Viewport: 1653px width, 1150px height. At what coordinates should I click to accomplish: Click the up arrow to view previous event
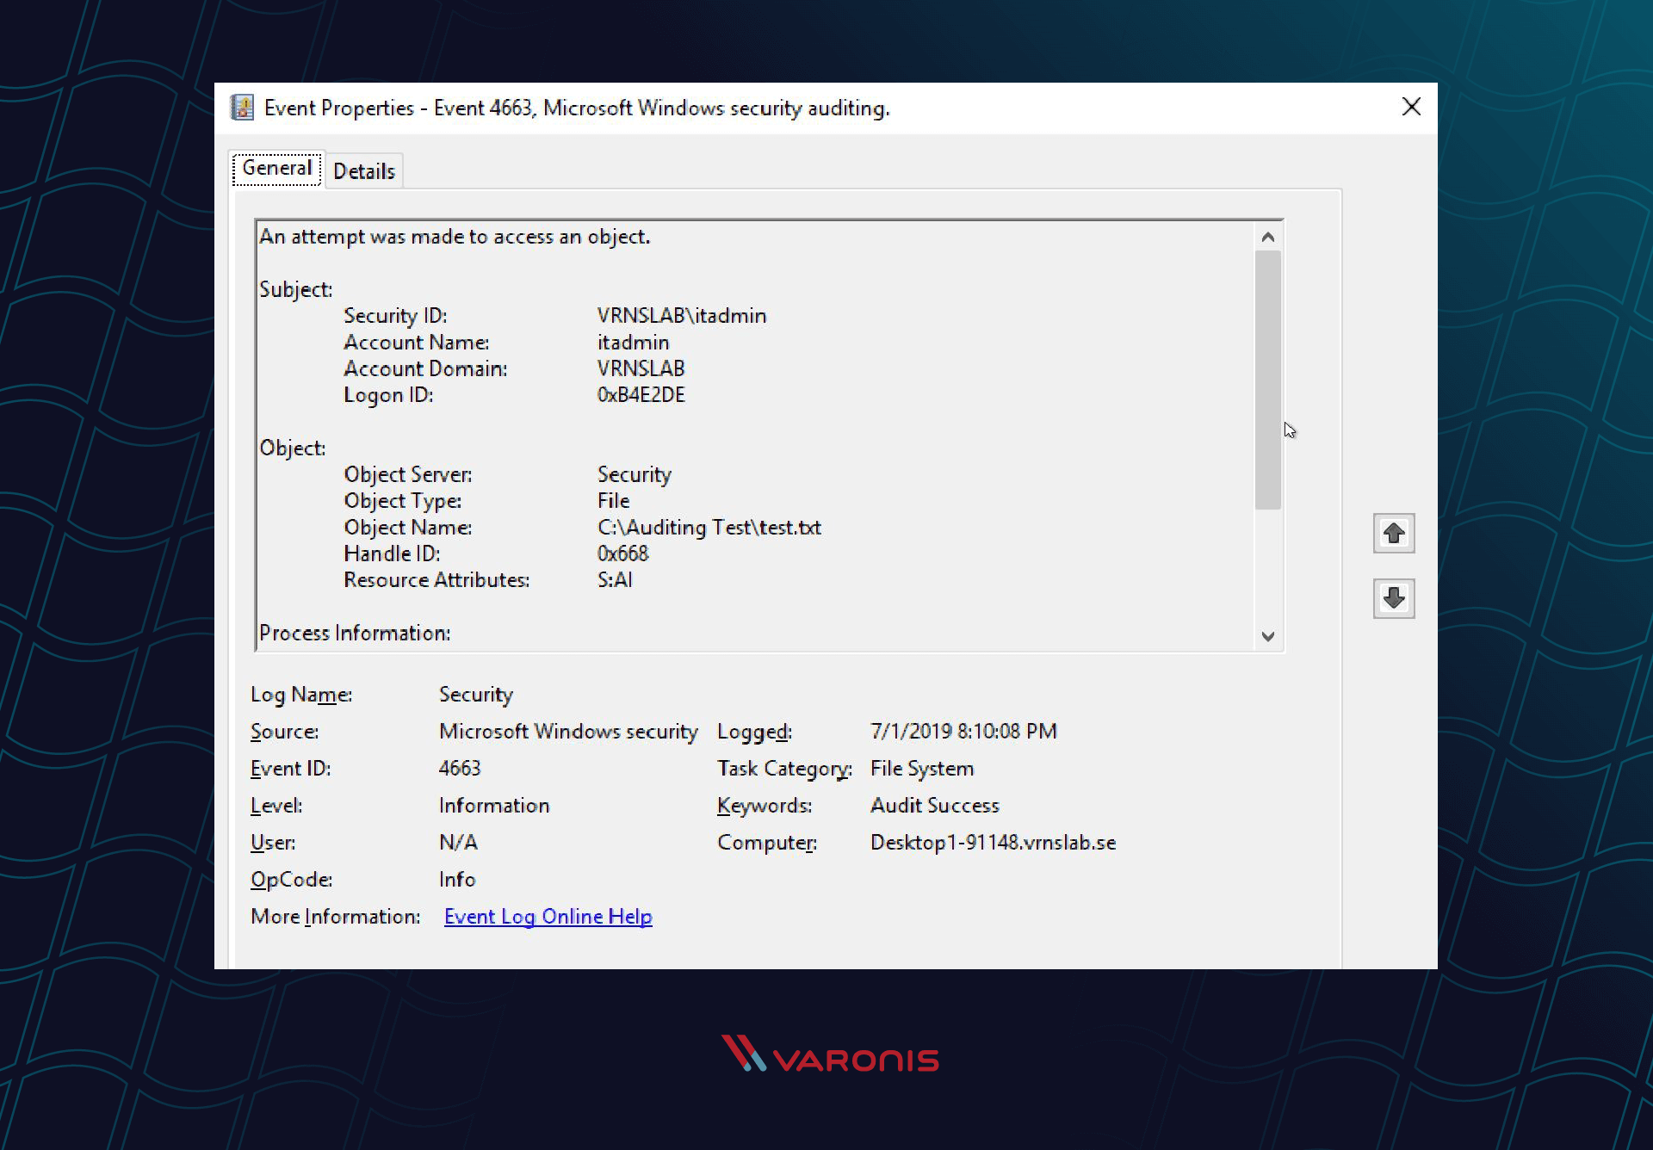1394,534
